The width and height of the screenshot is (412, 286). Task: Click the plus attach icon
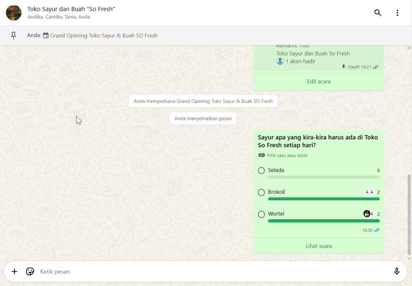point(14,272)
